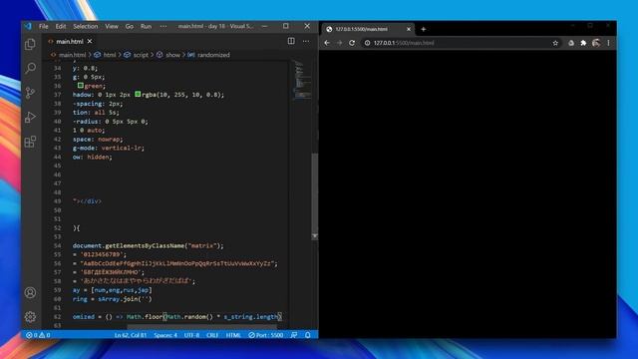Click Spaces: 4 indentation status
This screenshot has width=638, height=359.
[165, 335]
